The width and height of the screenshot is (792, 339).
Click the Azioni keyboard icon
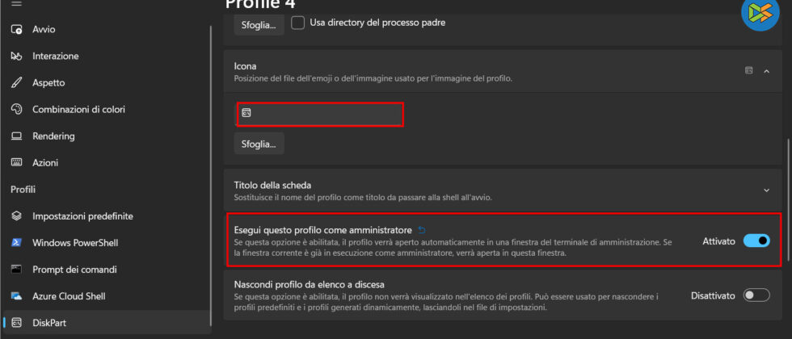click(x=16, y=163)
